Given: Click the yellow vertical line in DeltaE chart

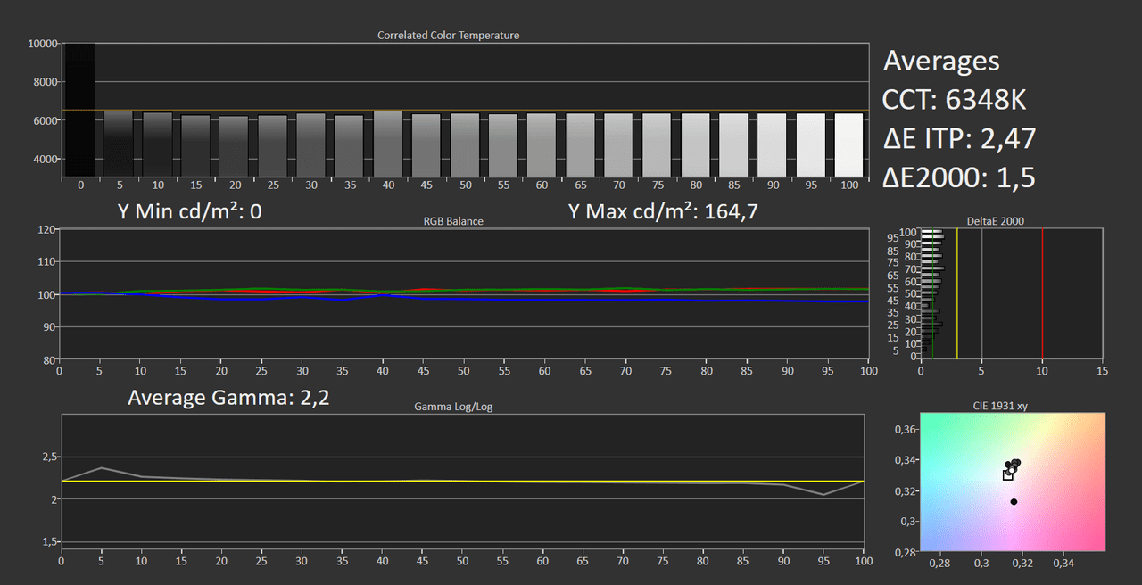Looking at the screenshot, I should [x=956, y=292].
